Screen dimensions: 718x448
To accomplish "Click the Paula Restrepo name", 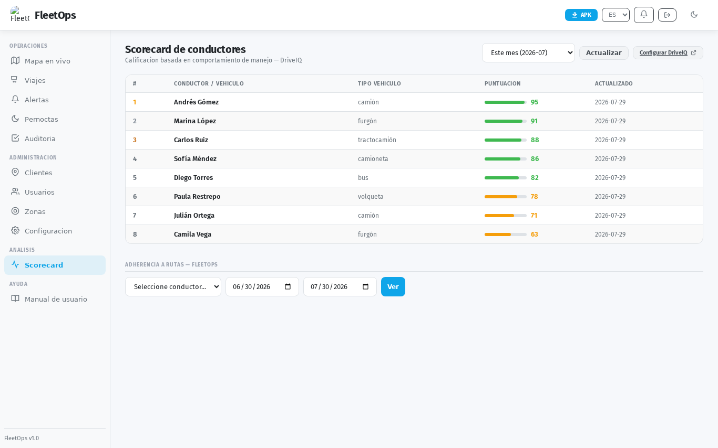I will click(x=197, y=196).
